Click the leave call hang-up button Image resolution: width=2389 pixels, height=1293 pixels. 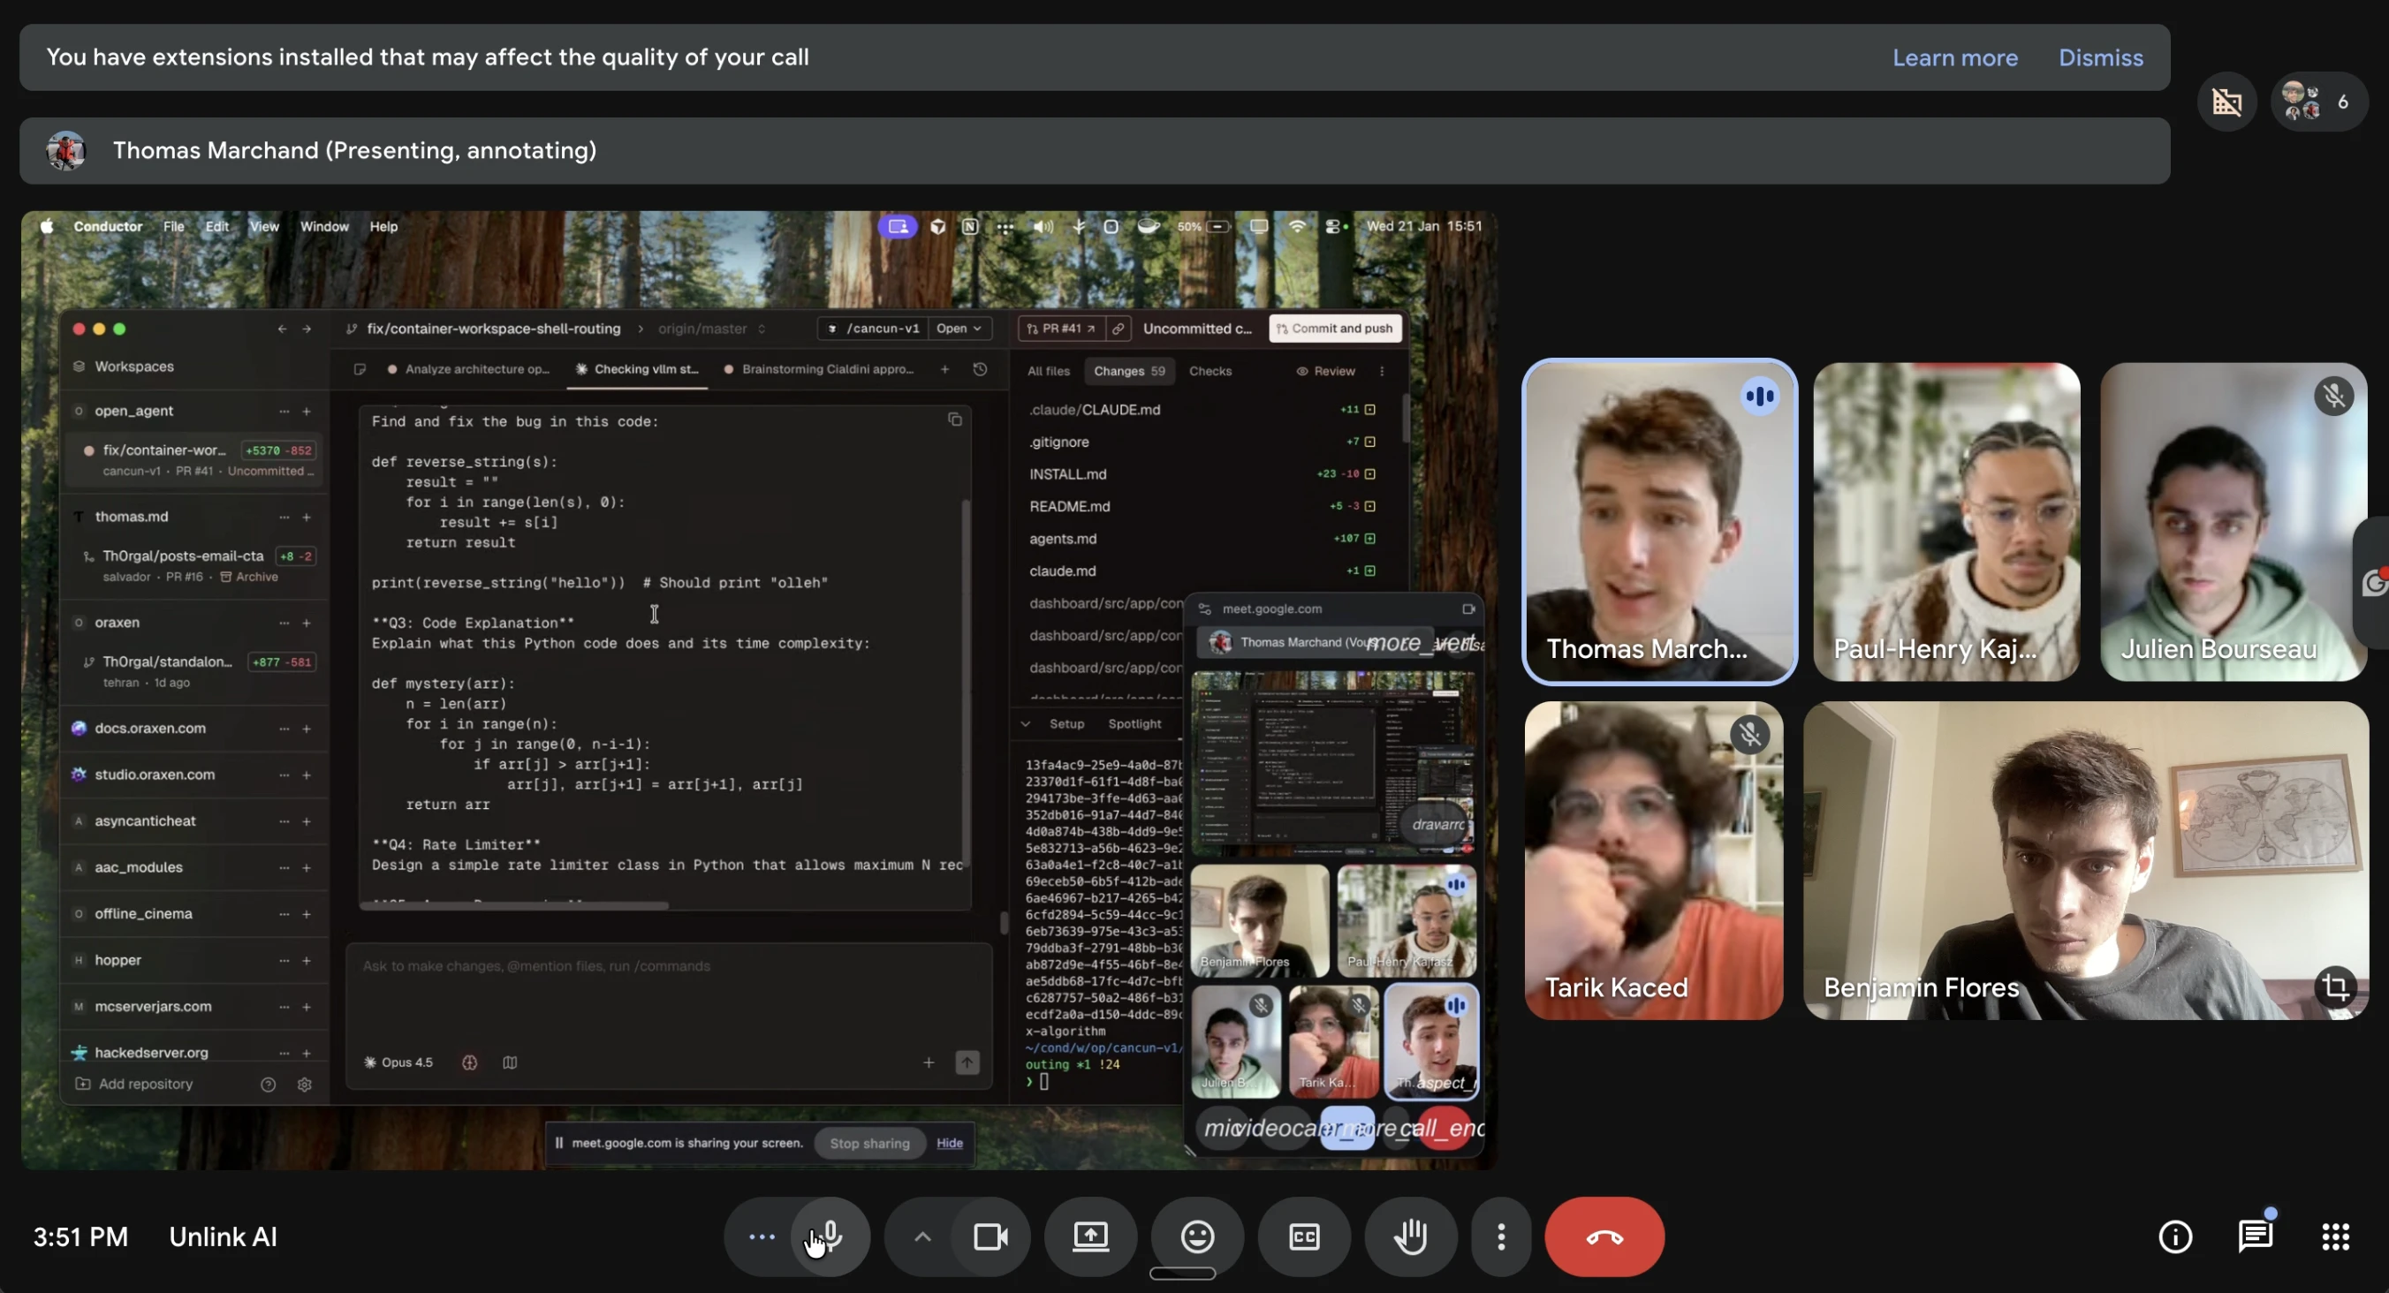click(1604, 1236)
